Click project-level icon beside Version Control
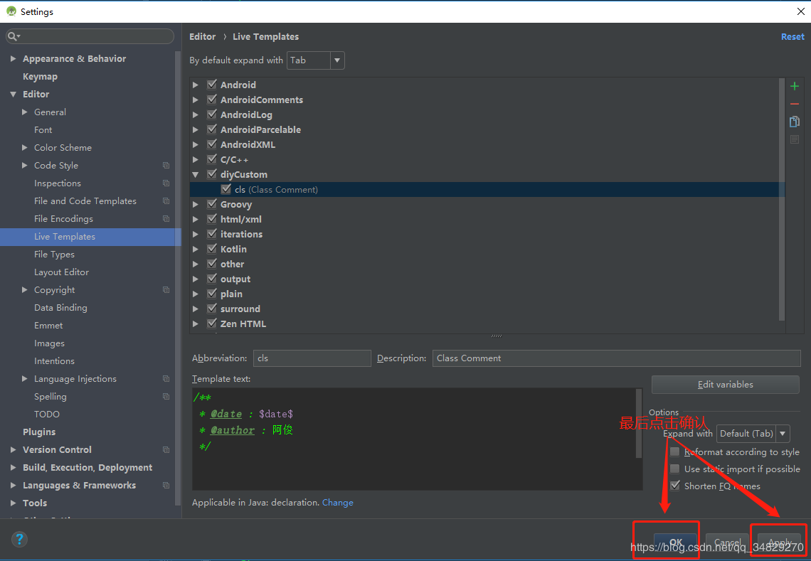Viewport: 811px width, 561px height. [x=166, y=450]
